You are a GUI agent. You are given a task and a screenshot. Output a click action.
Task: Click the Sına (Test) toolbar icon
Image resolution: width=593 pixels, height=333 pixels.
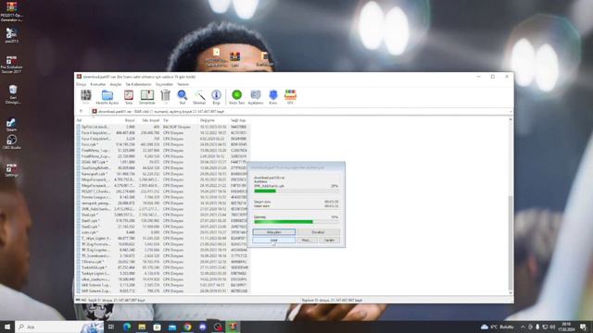pyautogui.click(x=129, y=97)
